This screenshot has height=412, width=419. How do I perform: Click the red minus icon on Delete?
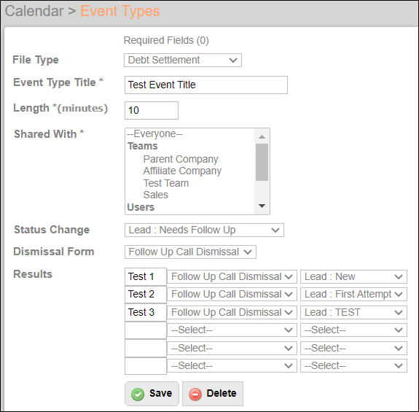pos(195,394)
